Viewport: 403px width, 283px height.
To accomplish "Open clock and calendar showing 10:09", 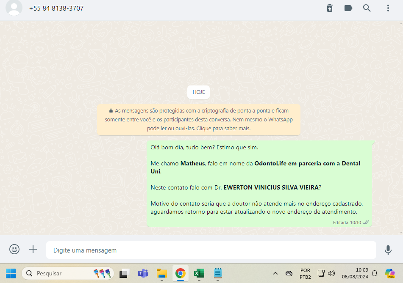I will (x=355, y=274).
